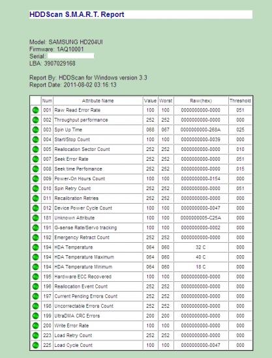Select the Firmware: 1AQ10001 line
Screen dimensions: 272x358
coord(57,49)
